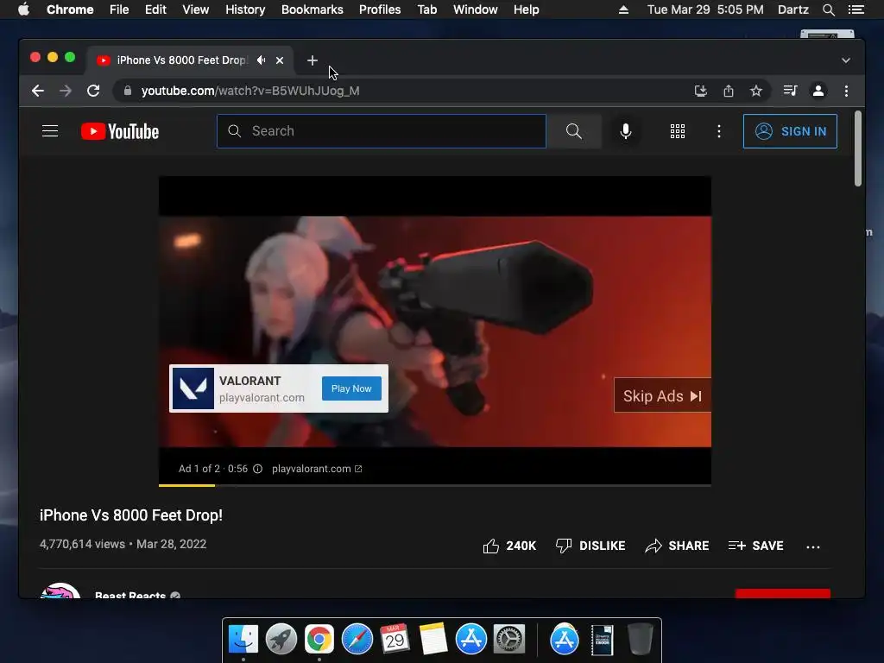This screenshot has height=663, width=884.
Task: Open the YouTube guide hamburger menu
Action: [x=50, y=131]
